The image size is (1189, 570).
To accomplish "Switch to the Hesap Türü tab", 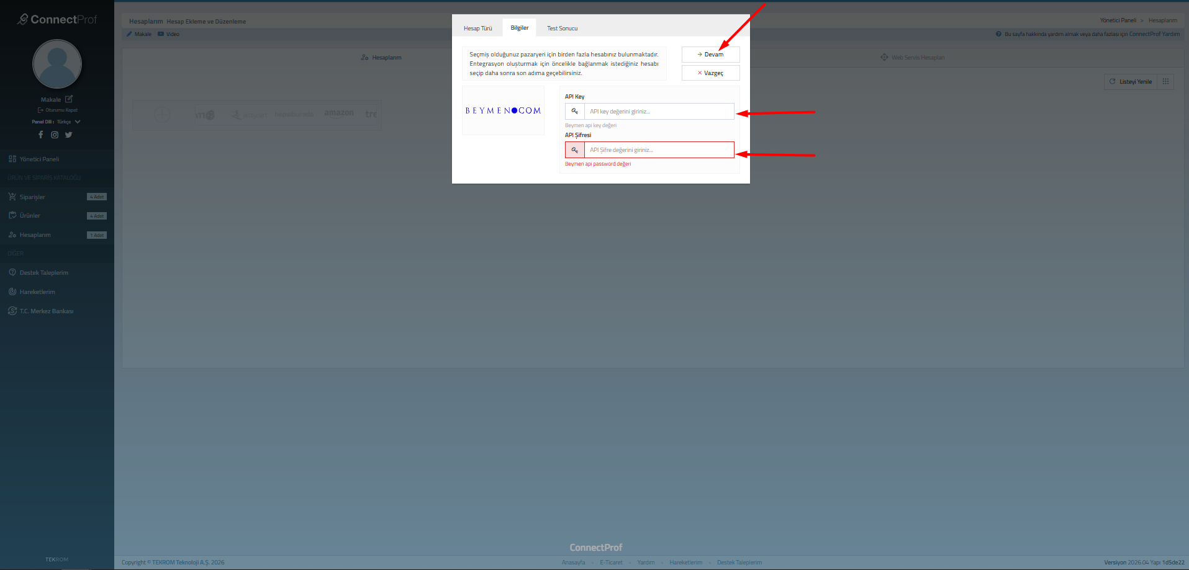I will (x=477, y=29).
